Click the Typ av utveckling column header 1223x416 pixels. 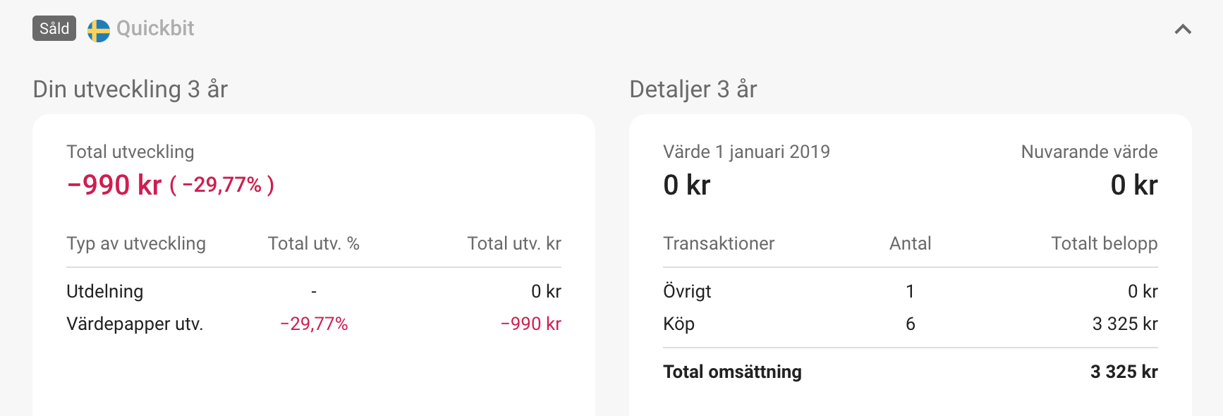pyautogui.click(x=136, y=243)
